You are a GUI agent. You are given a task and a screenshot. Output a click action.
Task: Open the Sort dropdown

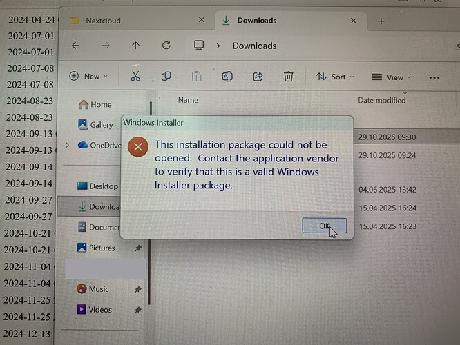tap(335, 77)
